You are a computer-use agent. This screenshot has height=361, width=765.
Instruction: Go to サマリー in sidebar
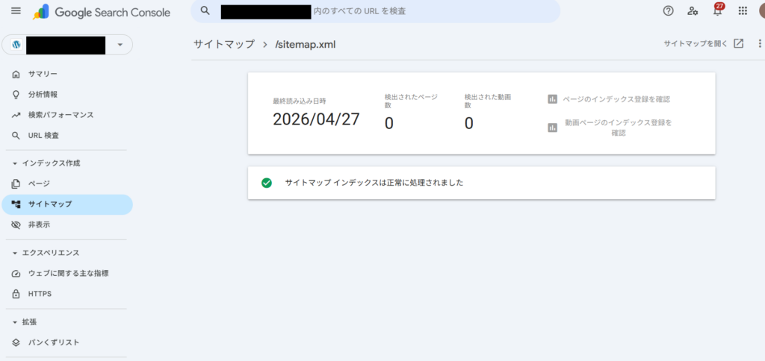click(43, 74)
